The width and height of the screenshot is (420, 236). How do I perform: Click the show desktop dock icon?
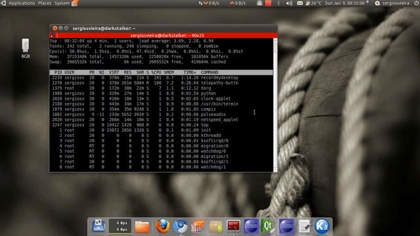98,226
